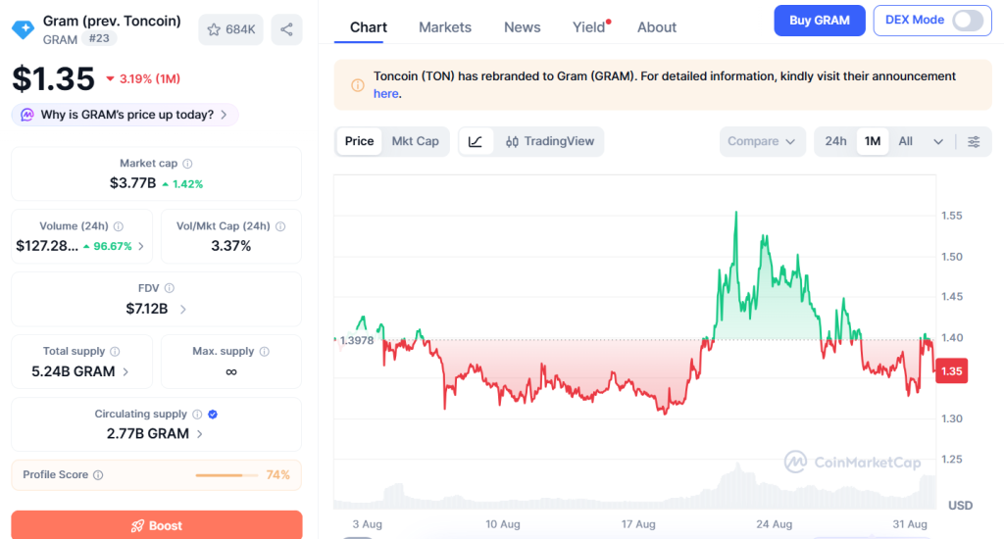Viewport: 1004px width, 539px height.
Task: Click the Boost button
Action: tap(157, 525)
